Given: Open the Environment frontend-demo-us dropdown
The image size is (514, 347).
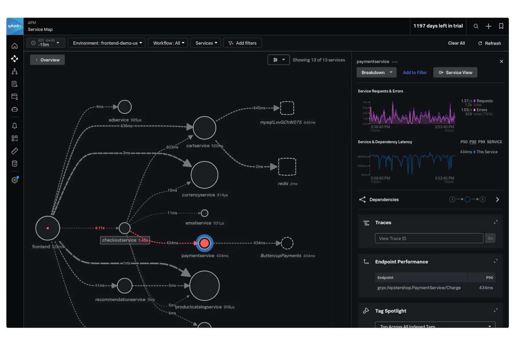Looking at the screenshot, I should pyautogui.click(x=107, y=43).
